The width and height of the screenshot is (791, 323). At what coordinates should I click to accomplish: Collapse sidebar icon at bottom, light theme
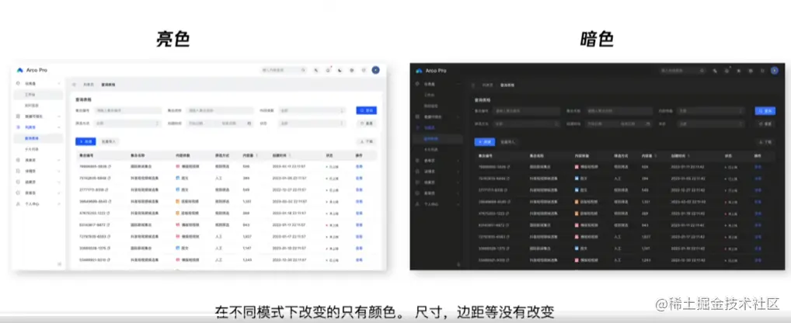tap(60, 263)
